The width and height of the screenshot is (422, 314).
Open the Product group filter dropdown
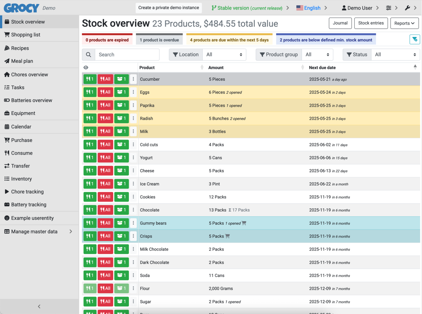[x=317, y=55]
